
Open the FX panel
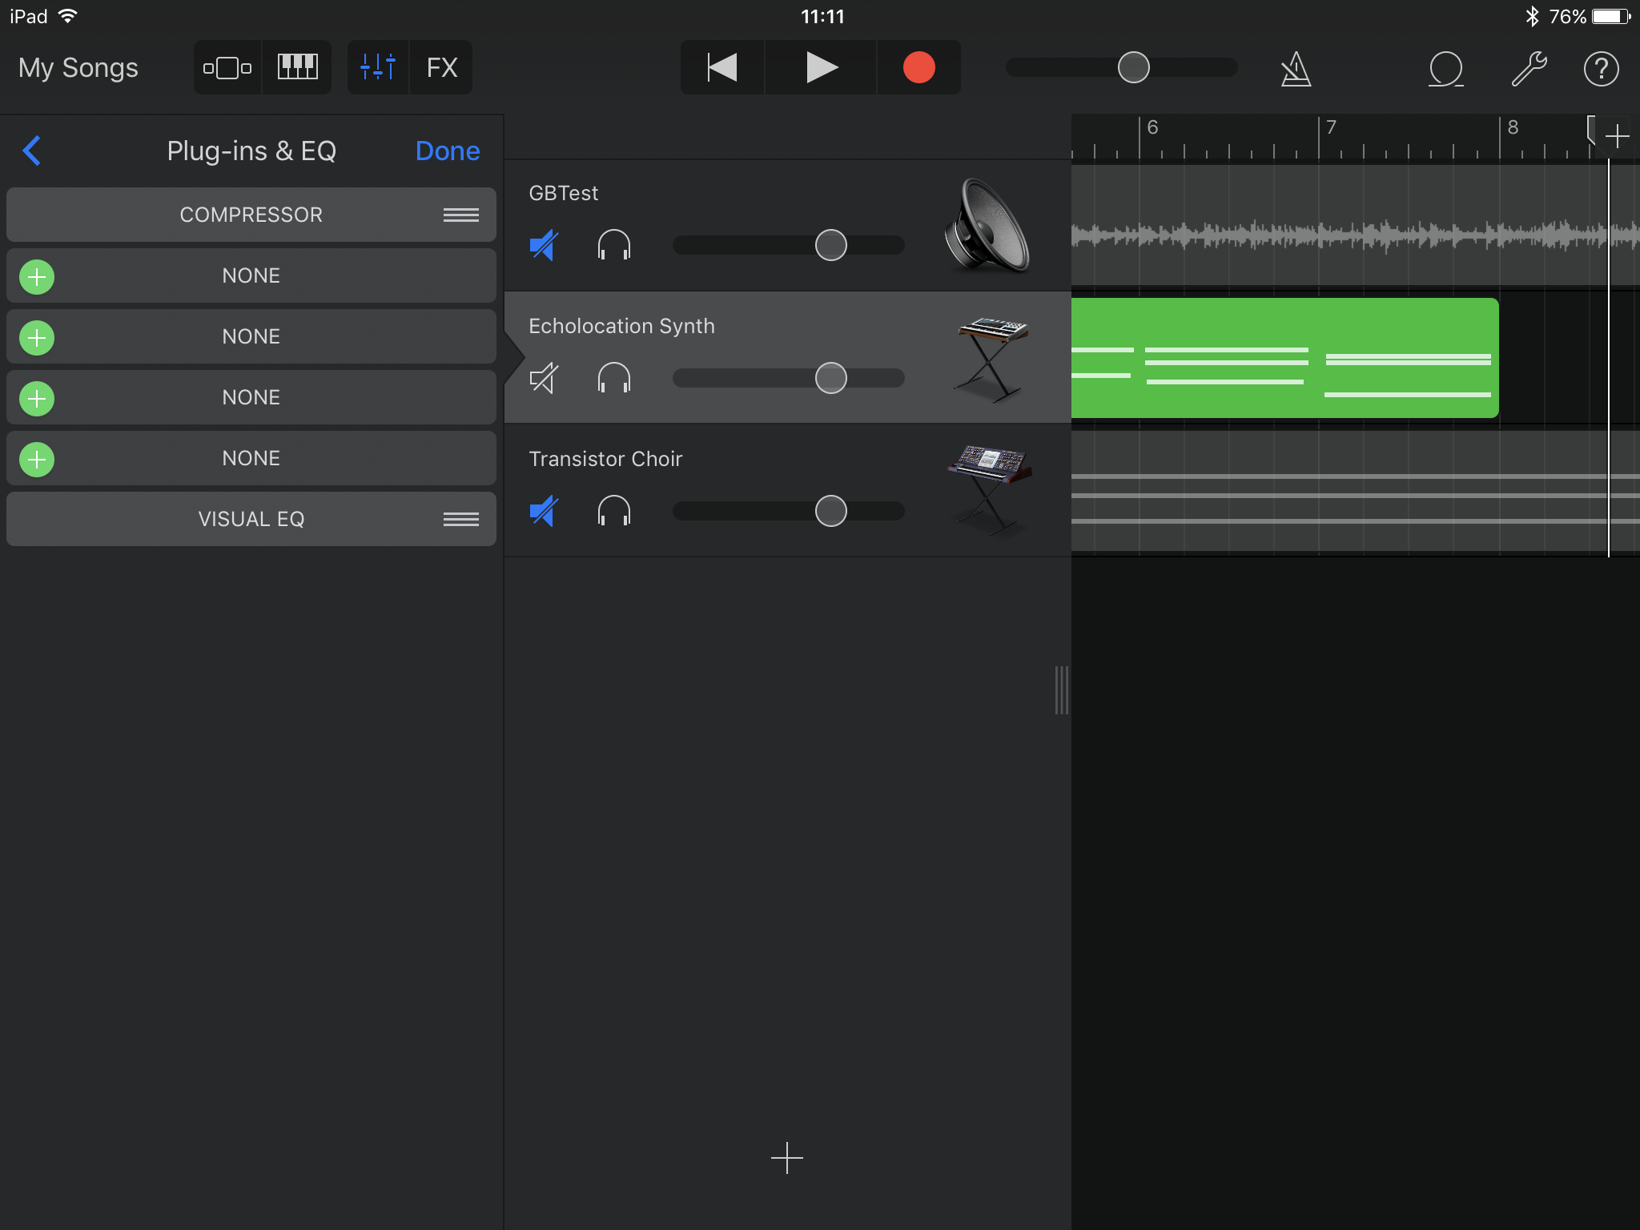click(442, 68)
